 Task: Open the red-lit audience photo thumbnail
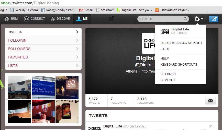tap(43, 111)
